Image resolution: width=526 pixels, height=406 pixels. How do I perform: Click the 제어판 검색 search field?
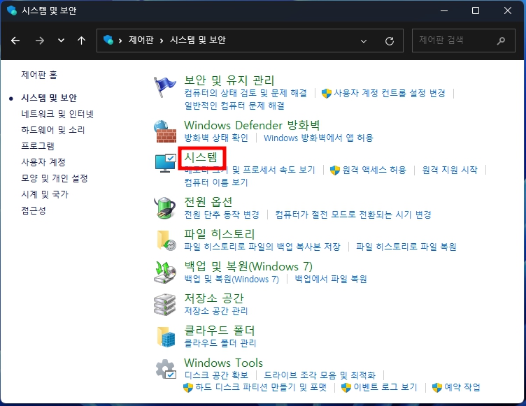click(x=463, y=41)
